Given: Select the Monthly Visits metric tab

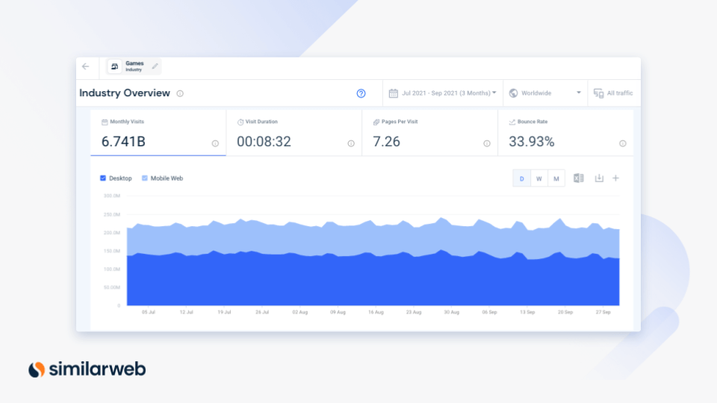Looking at the screenshot, I should [x=158, y=133].
